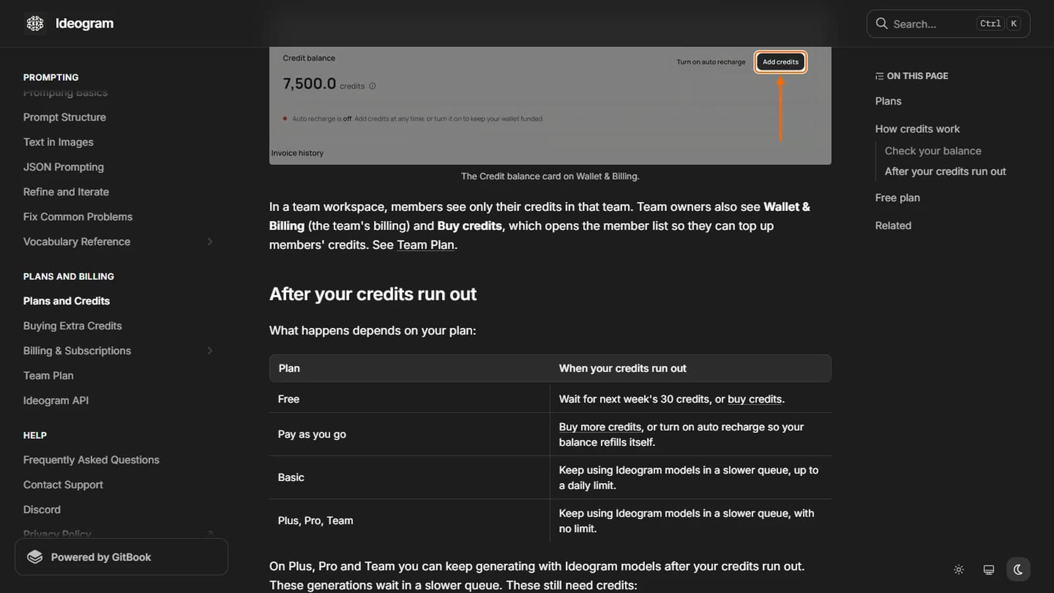Image resolution: width=1054 pixels, height=593 pixels.
Task: Open the Search field
Action: click(948, 24)
